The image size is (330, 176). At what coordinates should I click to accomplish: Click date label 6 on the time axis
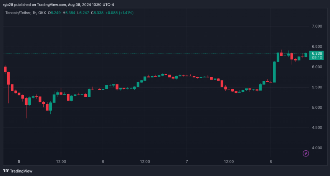pyautogui.click(x=103, y=161)
